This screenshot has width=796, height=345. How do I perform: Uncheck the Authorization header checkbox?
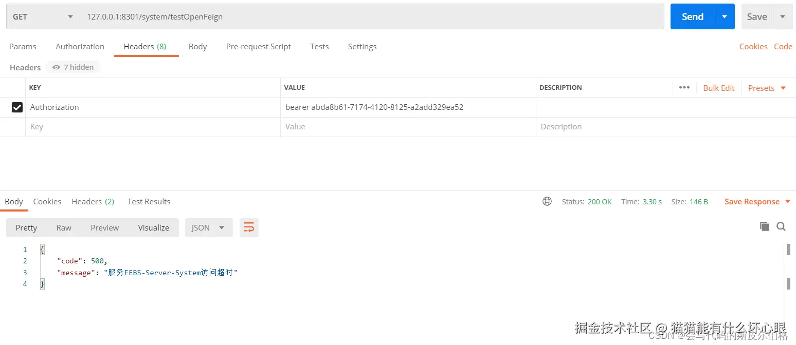(x=17, y=107)
